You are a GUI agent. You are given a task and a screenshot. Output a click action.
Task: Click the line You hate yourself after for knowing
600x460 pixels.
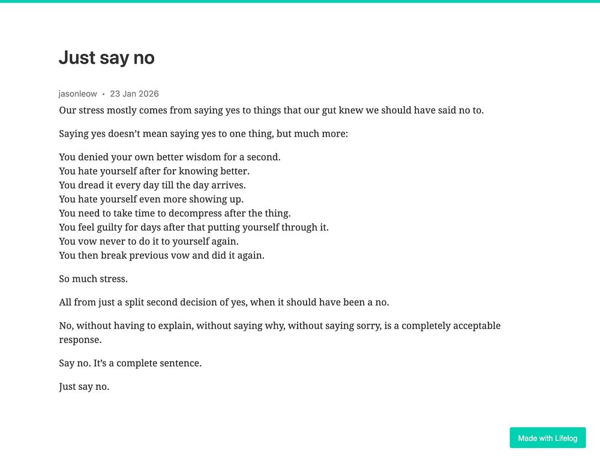[x=154, y=172]
